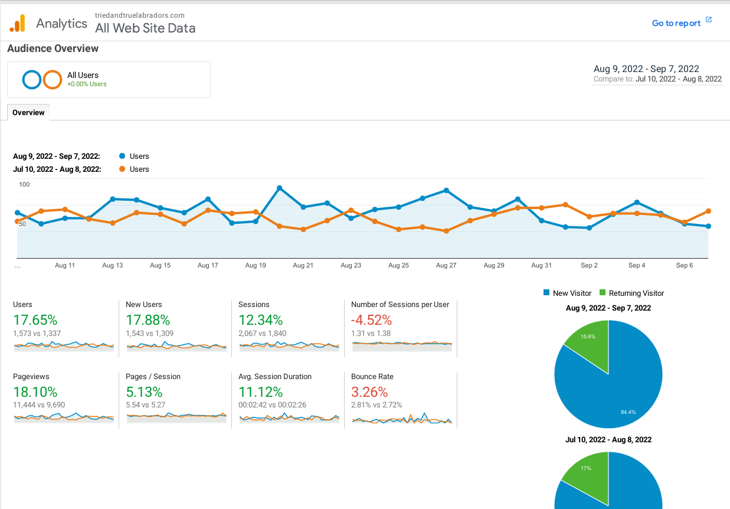
Task: Open the Go to report link
Action: tap(676, 23)
